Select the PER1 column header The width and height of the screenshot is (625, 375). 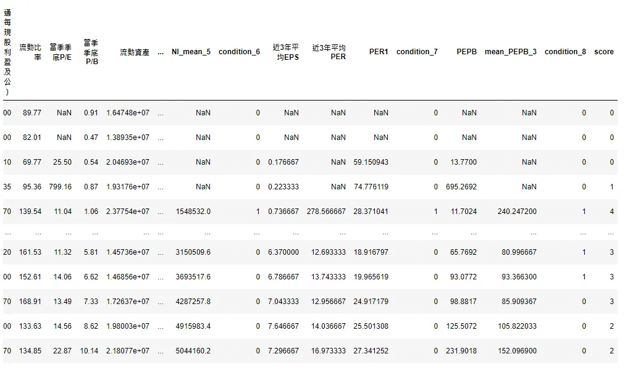click(x=379, y=52)
